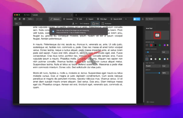Open the Tools tab in the title bar

pyautogui.click(x=27, y=15)
